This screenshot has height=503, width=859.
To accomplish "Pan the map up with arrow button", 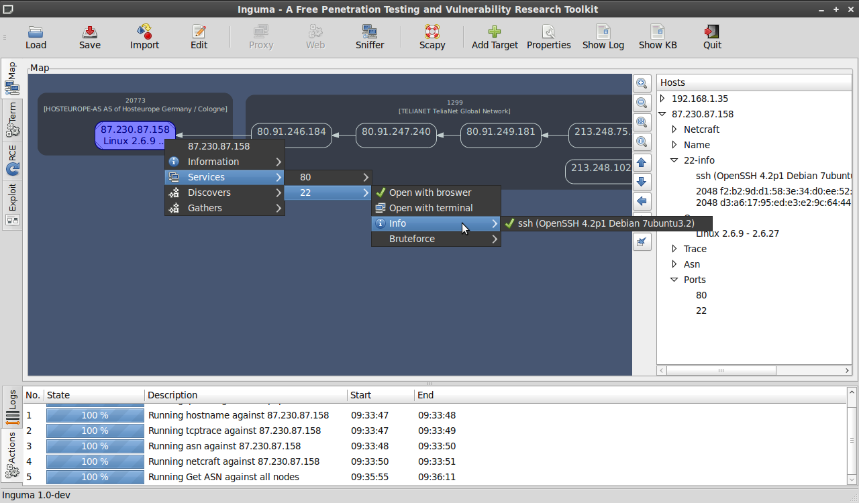I will 642,163.
